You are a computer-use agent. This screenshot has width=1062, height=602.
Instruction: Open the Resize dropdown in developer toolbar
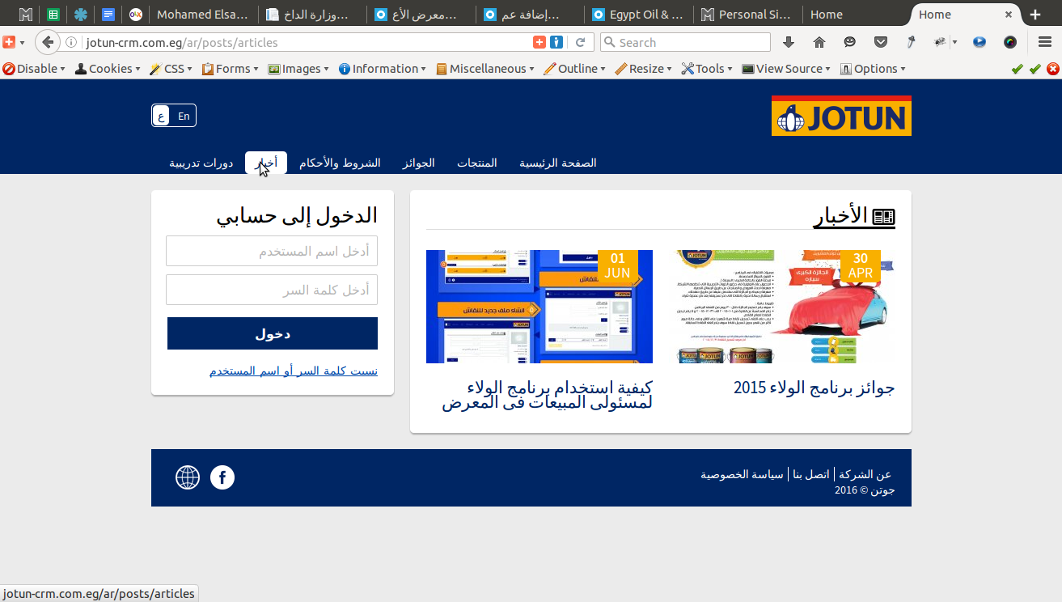[644, 69]
